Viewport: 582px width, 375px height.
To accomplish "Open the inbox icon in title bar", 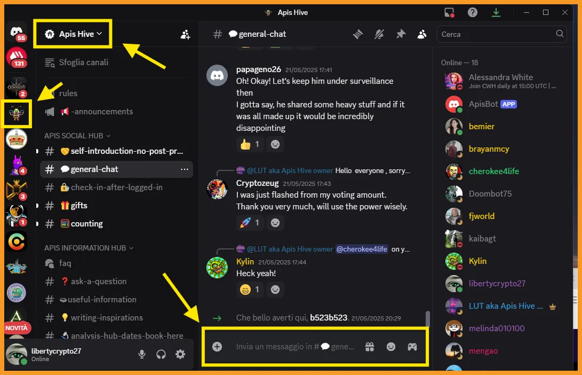I will [449, 13].
